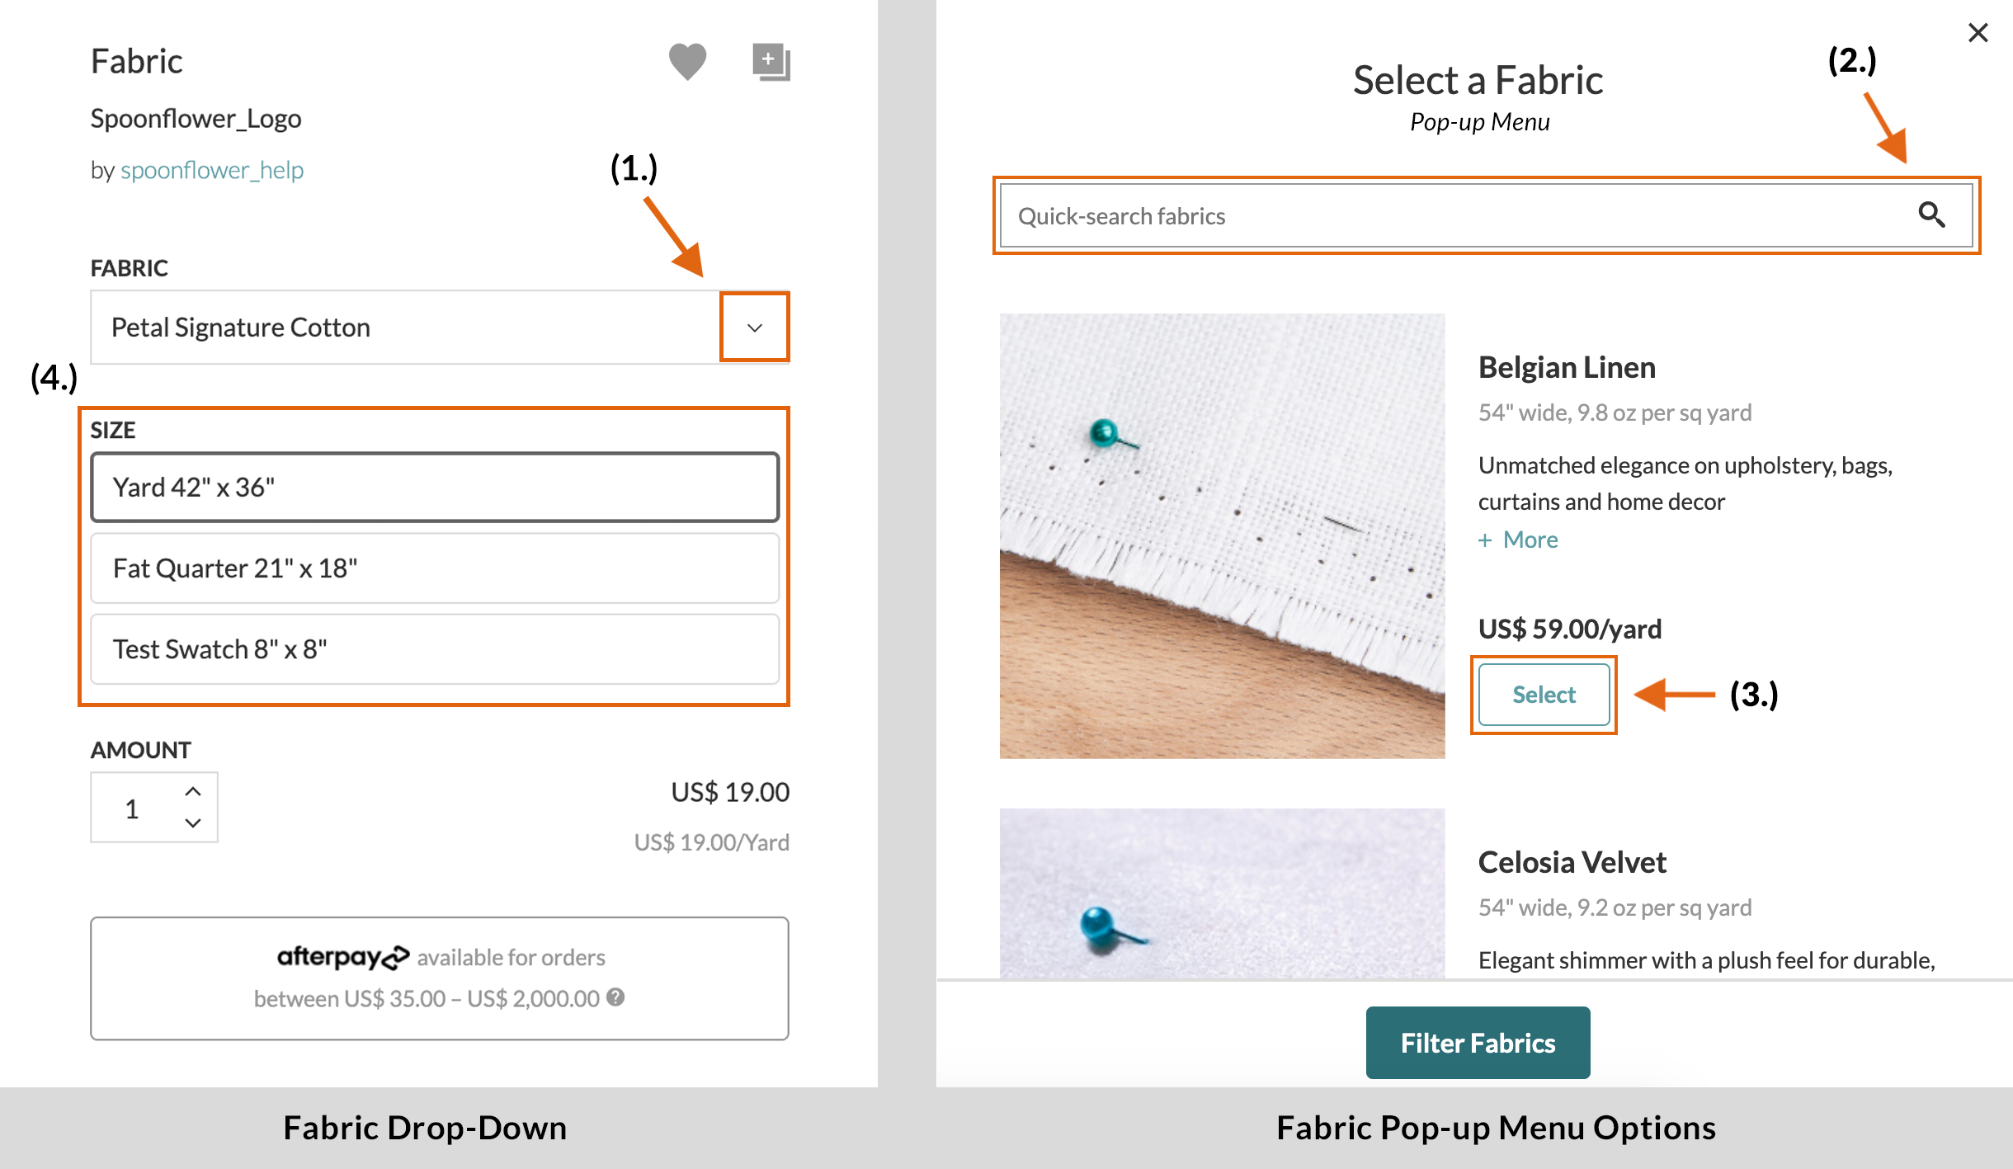
Task: Click the amount decrement down arrow
Action: pyautogui.click(x=193, y=823)
